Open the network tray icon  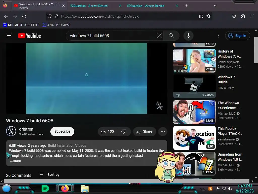pos(224,188)
